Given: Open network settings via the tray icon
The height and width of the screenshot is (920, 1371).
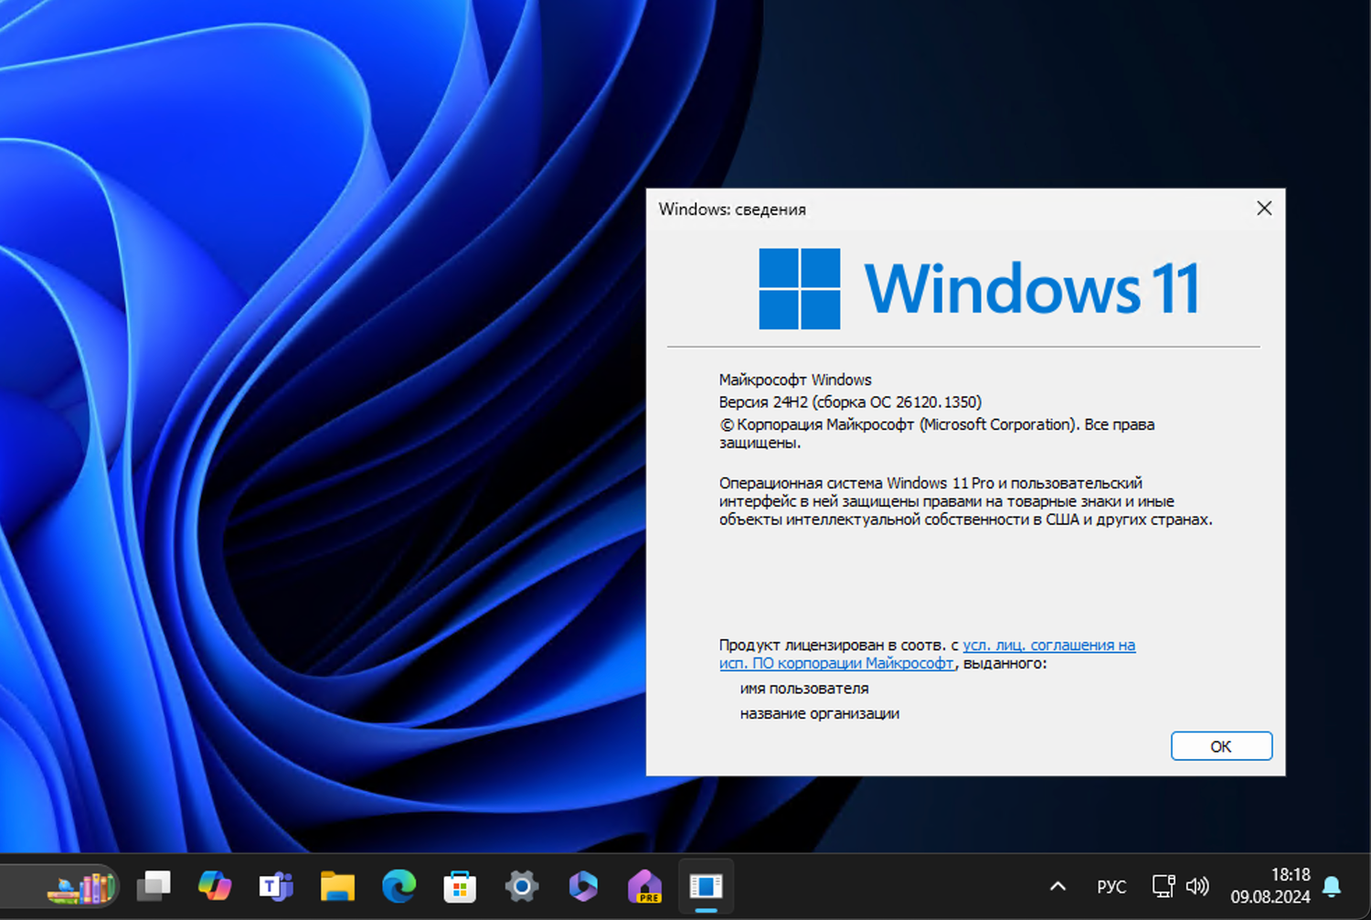Looking at the screenshot, I should 1163,886.
